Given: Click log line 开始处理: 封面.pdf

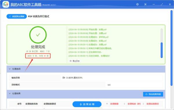Looking at the screenshot, I should pyautogui.click(x=88, y=30).
